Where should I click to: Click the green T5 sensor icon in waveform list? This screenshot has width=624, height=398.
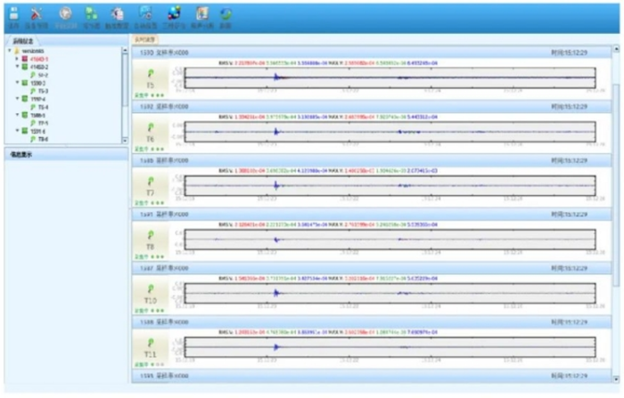tap(151, 74)
